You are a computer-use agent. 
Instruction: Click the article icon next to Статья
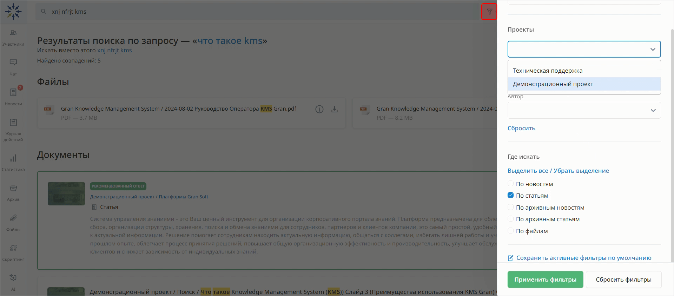(x=94, y=207)
